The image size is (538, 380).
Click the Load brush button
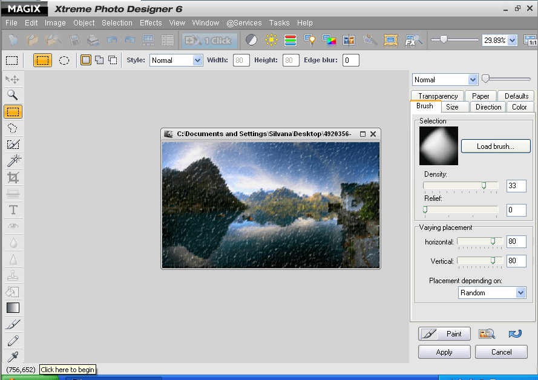point(495,146)
